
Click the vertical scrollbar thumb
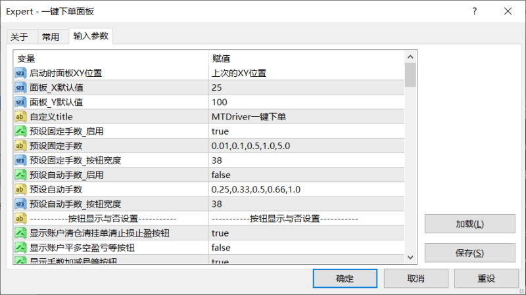tap(410, 75)
